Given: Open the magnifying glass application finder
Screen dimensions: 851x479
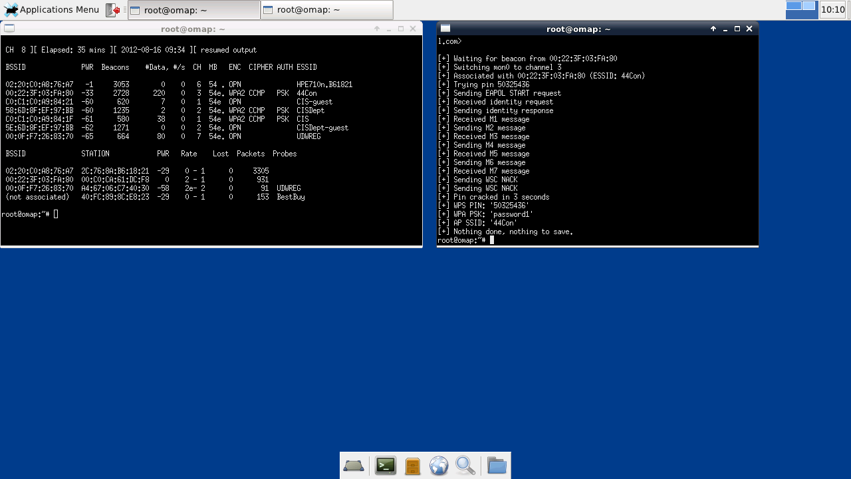Looking at the screenshot, I should (x=465, y=466).
